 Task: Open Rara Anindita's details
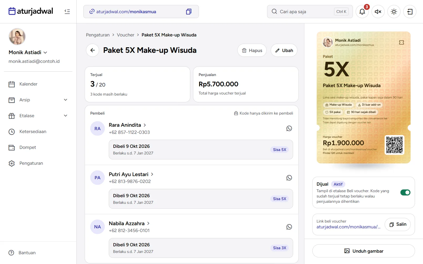click(x=127, y=125)
